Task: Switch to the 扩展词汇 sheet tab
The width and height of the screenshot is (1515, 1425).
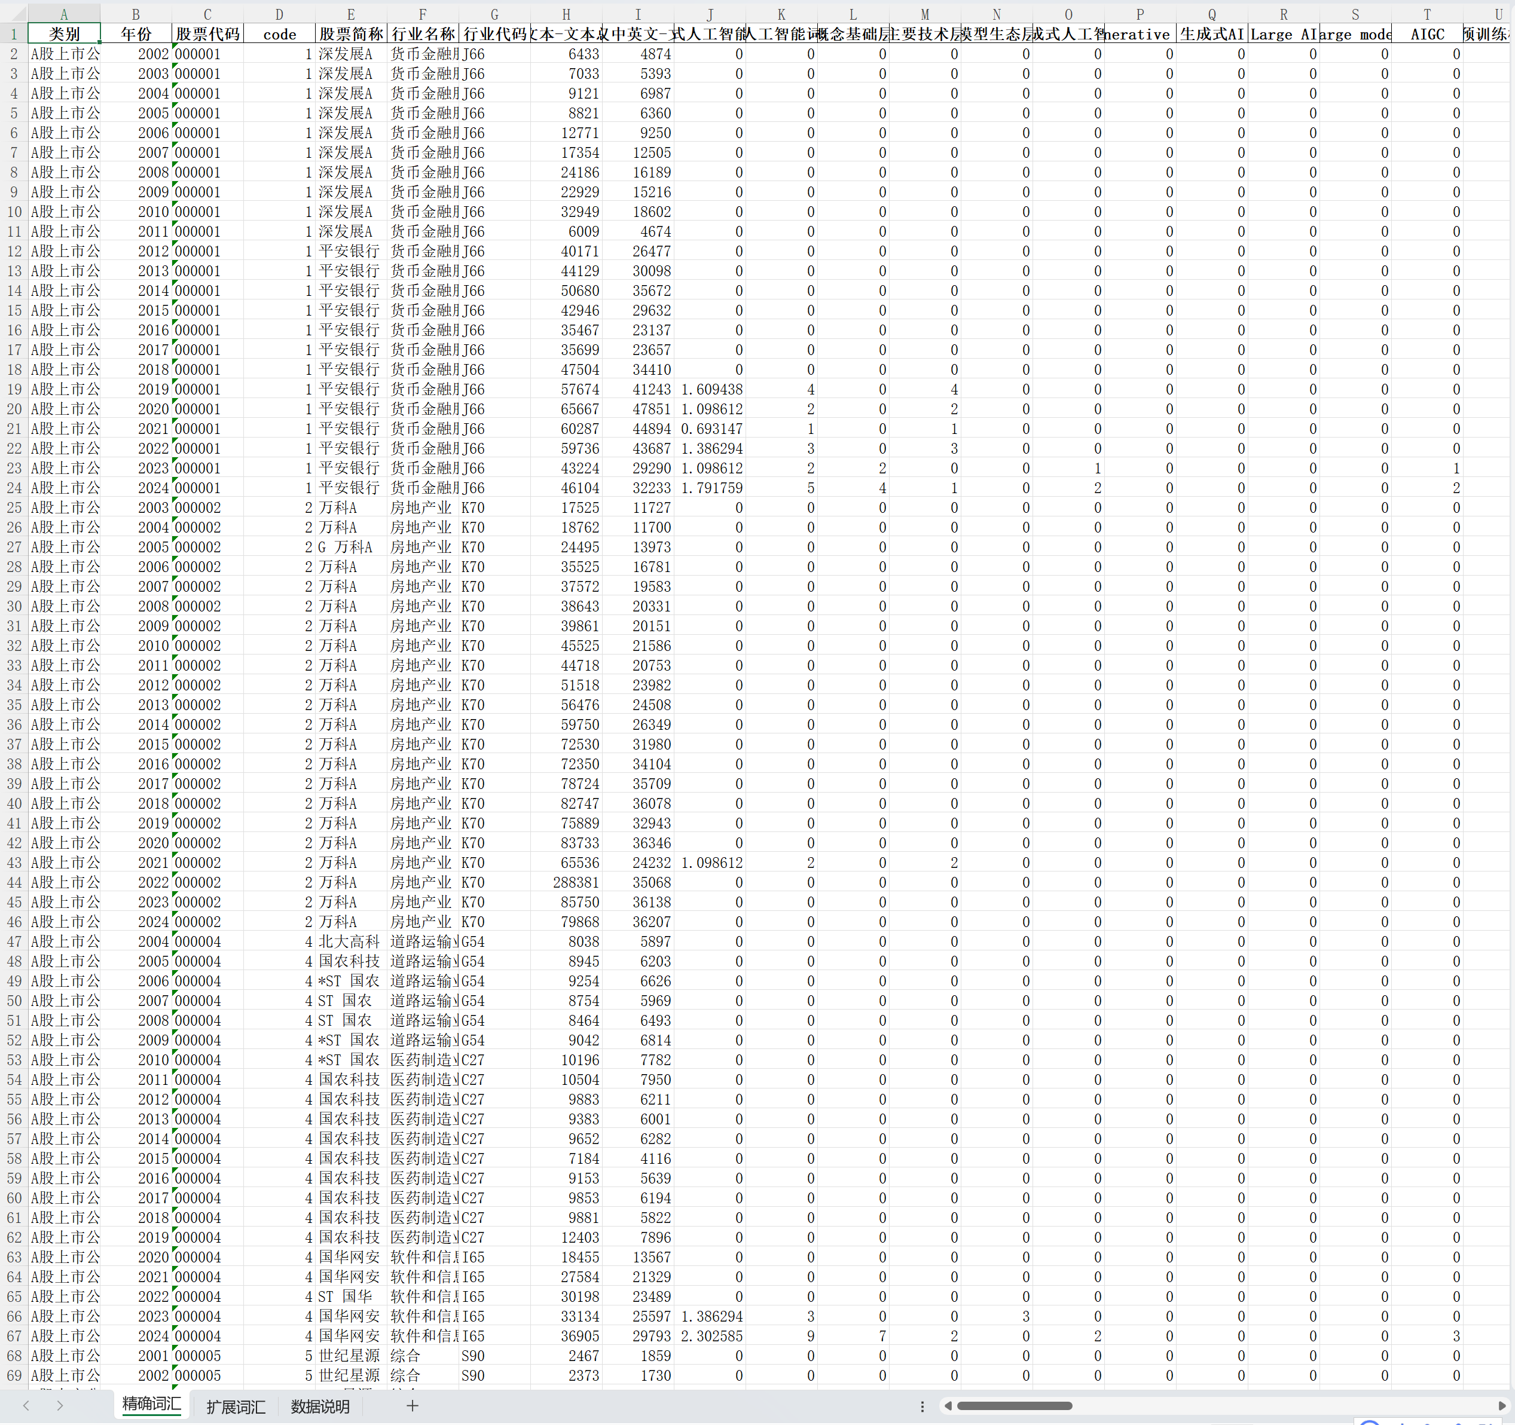Action: 236,1406
